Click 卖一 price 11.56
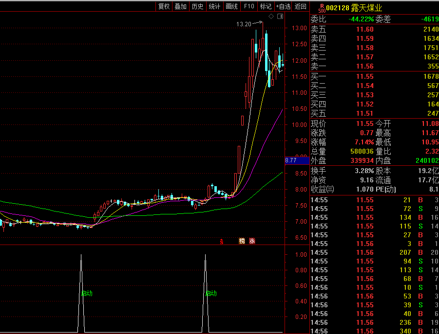Image resolution: width=439 pixels, height=334 pixels. point(365,66)
